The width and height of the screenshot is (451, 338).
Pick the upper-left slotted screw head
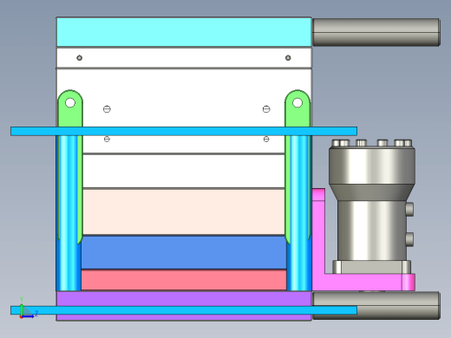tap(107, 109)
